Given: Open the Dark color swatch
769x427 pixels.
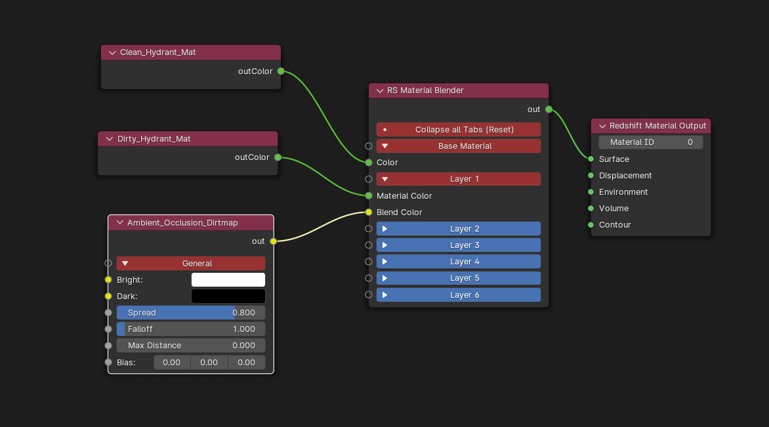Looking at the screenshot, I should tap(228, 296).
